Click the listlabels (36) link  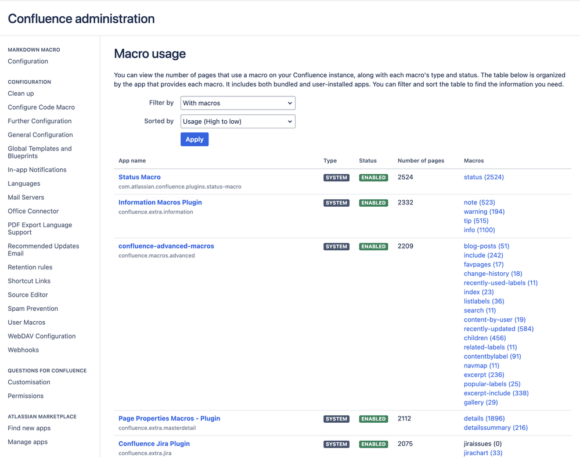(x=484, y=301)
